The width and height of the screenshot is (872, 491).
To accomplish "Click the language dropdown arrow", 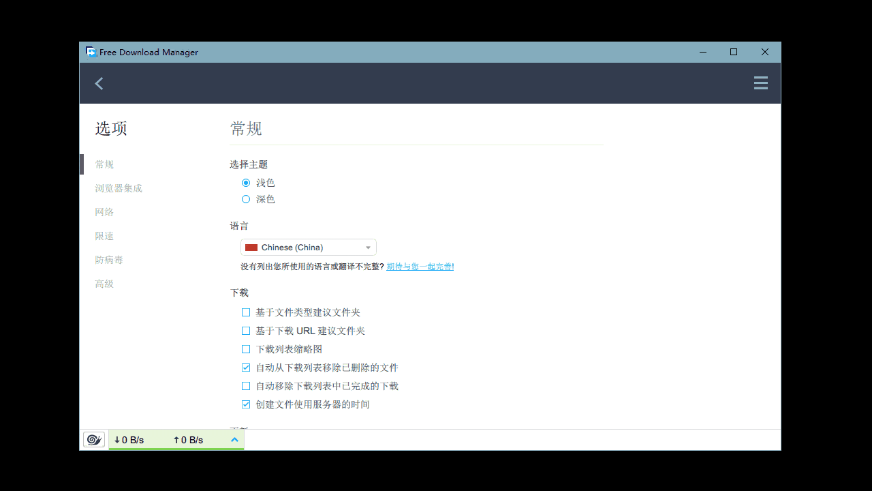I will 368,247.
